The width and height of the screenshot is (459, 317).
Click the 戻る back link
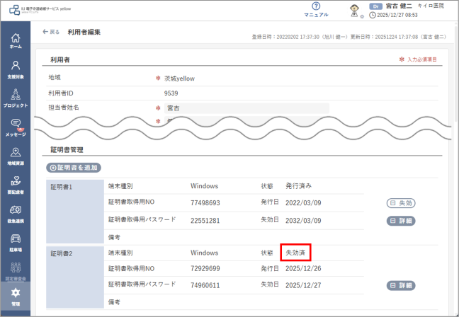[x=50, y=33]
